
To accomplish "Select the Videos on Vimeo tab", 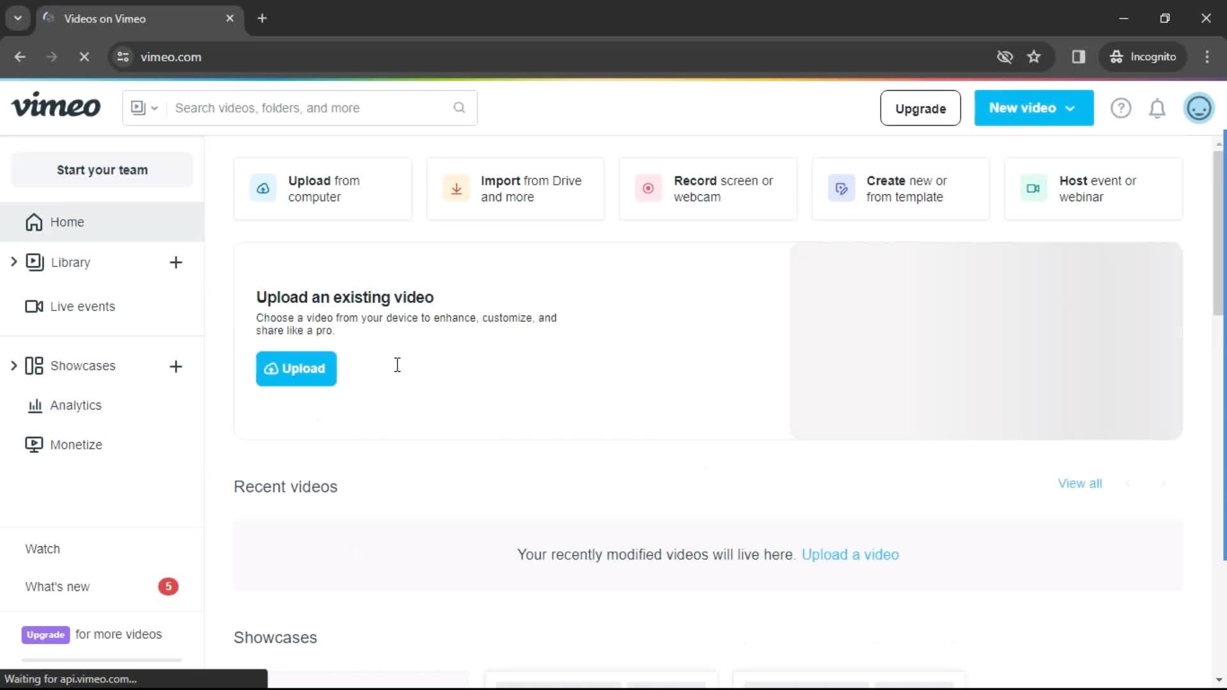I will (x=139, y=19).
